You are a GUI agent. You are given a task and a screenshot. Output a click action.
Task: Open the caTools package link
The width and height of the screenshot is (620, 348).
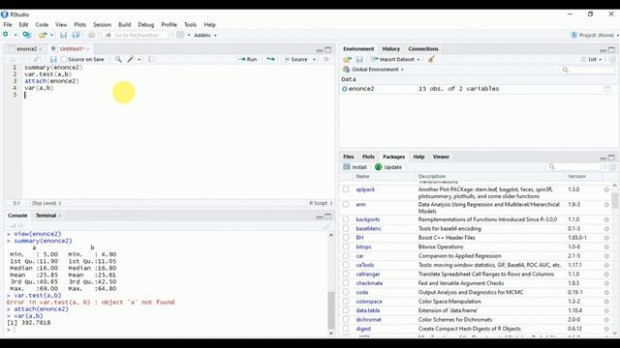pos(364,265)
